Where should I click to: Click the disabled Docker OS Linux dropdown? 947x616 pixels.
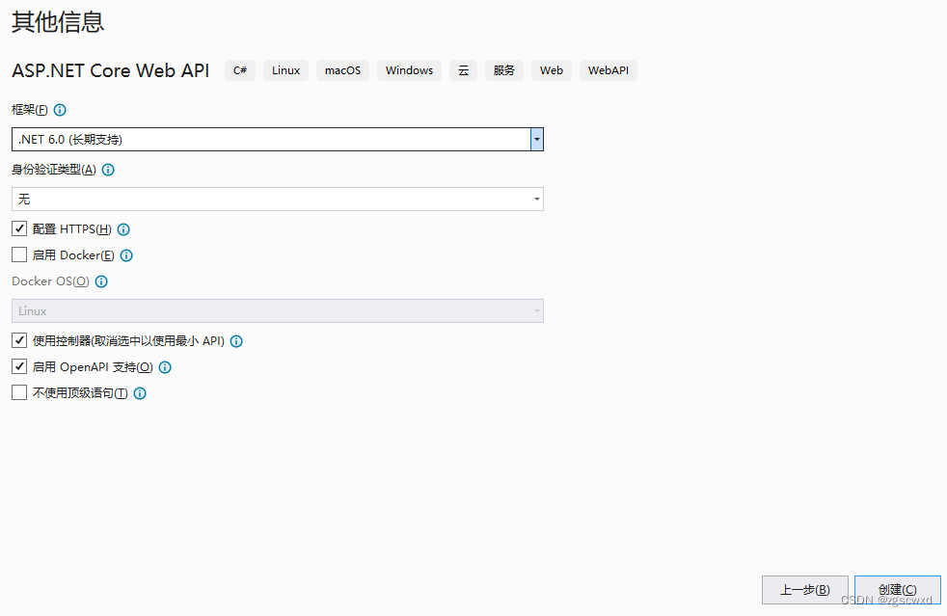[278, 311]
